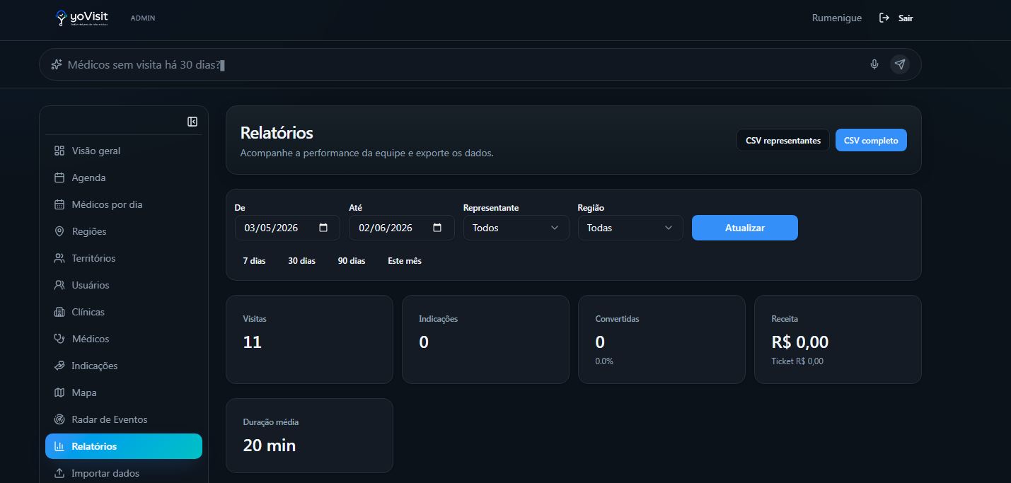Open Agenda in sidebar
The width and height of the screenshot is (1011, 483).
tap(124, 178)
